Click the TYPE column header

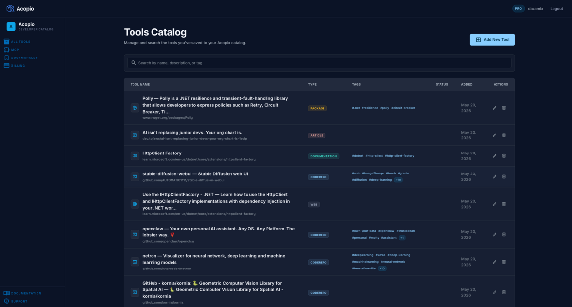(312, 84)
